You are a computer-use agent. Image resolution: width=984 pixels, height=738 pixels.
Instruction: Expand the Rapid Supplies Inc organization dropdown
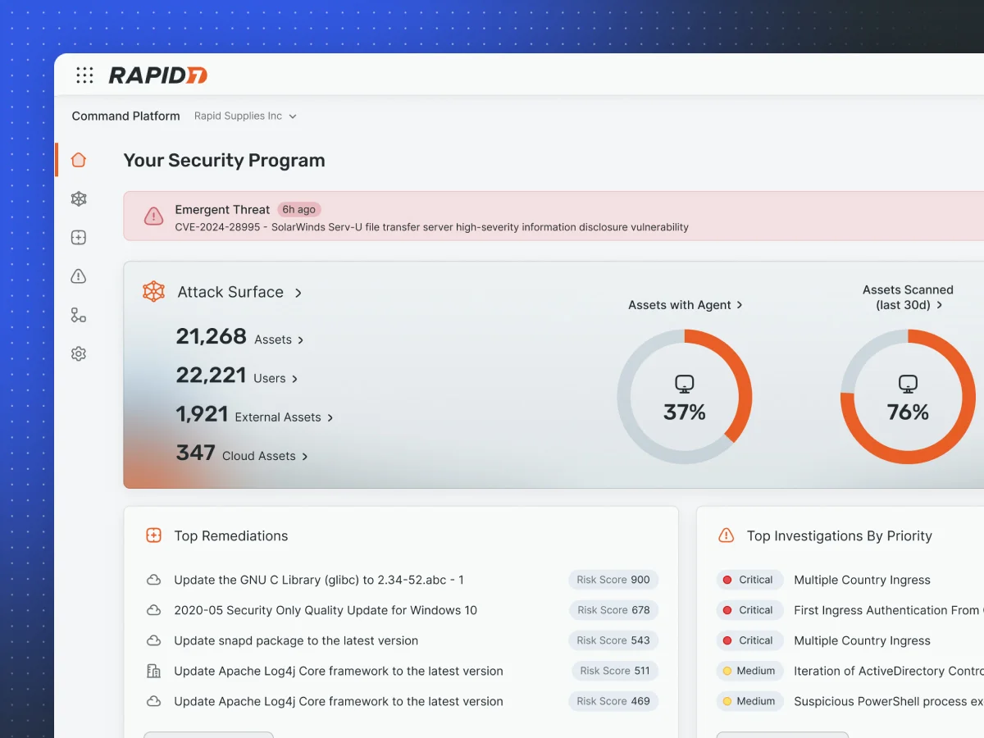(x=245, y=116)
